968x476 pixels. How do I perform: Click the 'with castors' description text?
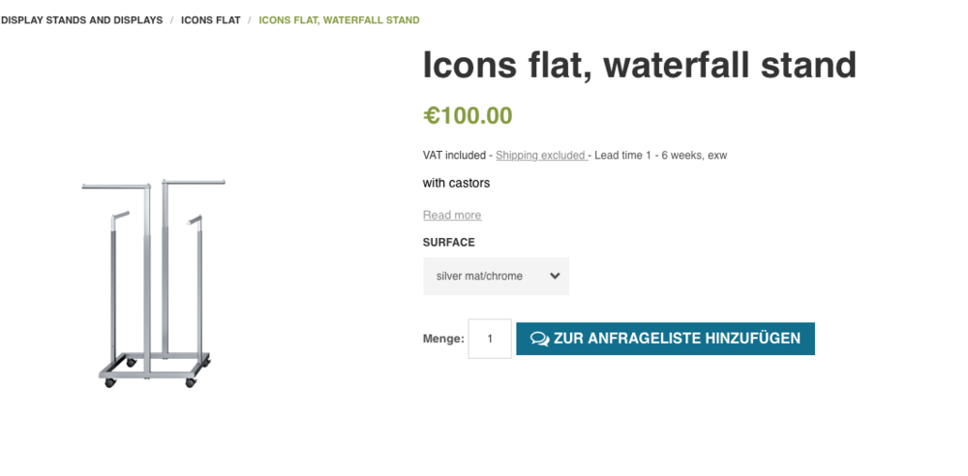[456, 183]
